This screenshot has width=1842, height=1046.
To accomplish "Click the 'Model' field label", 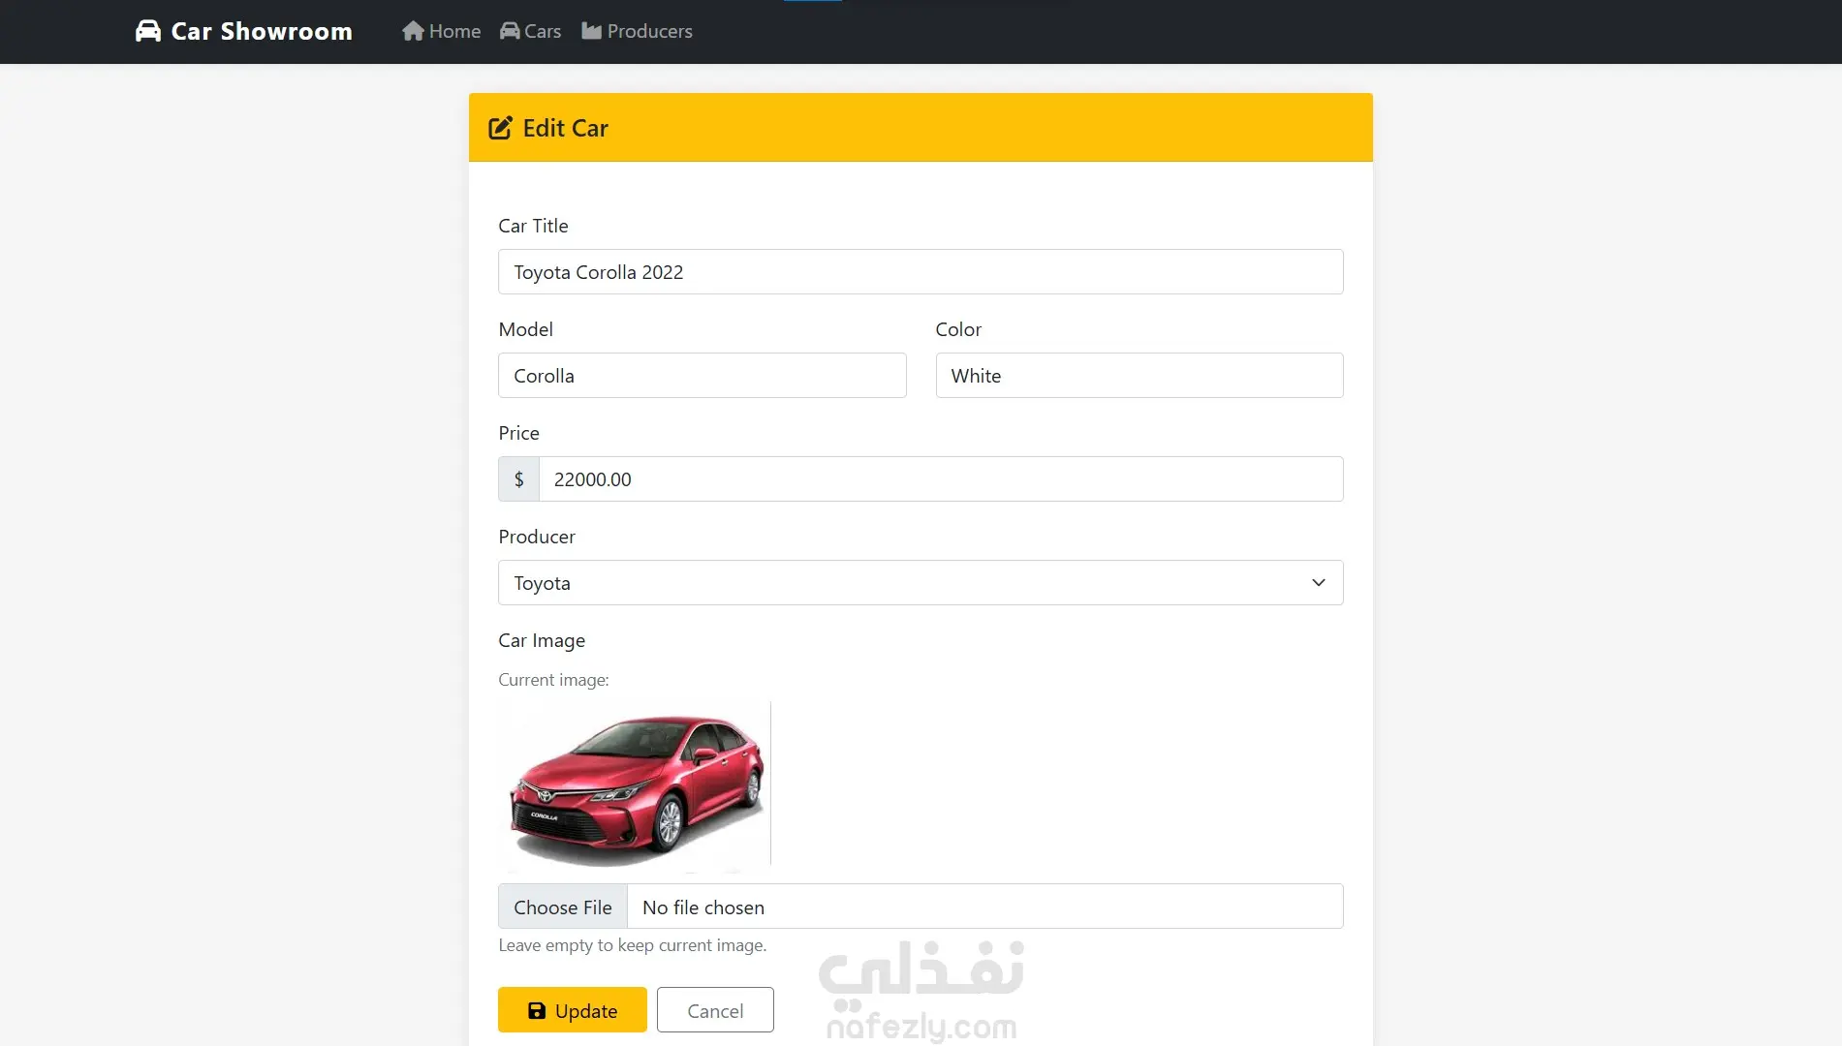I will (526, 329).
